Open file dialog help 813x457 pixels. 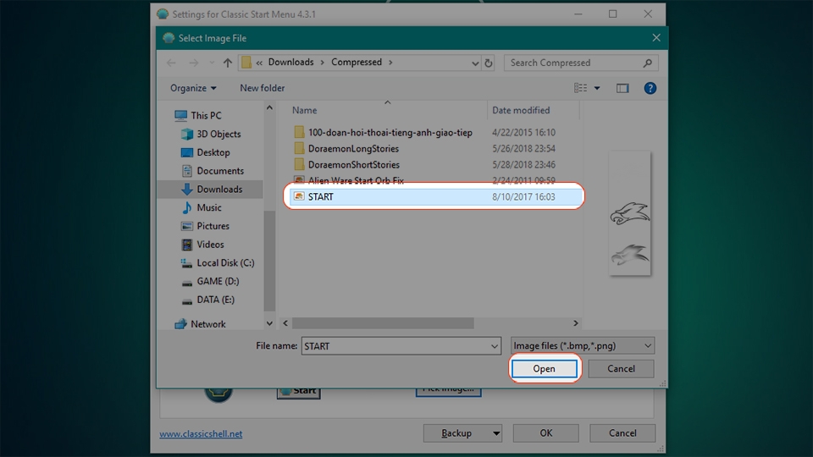pos(650,88)
